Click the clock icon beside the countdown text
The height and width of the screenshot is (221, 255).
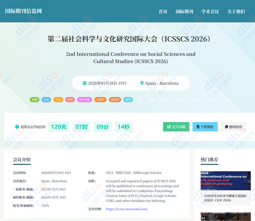[x=17, y=127]
